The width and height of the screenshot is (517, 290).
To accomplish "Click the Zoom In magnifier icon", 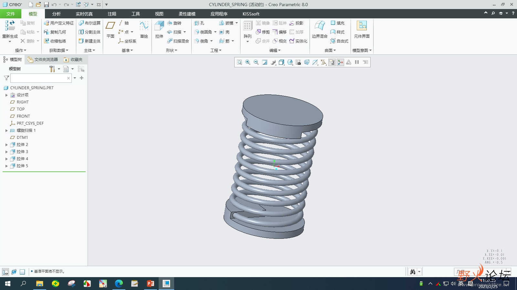I will point(248,62).
